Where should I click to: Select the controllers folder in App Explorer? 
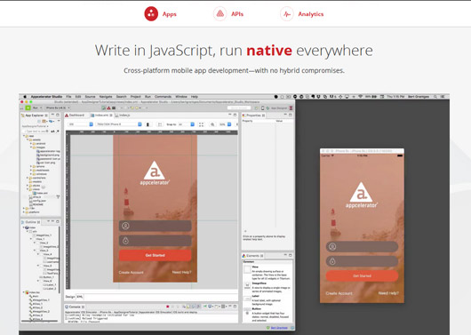(37, 178)
